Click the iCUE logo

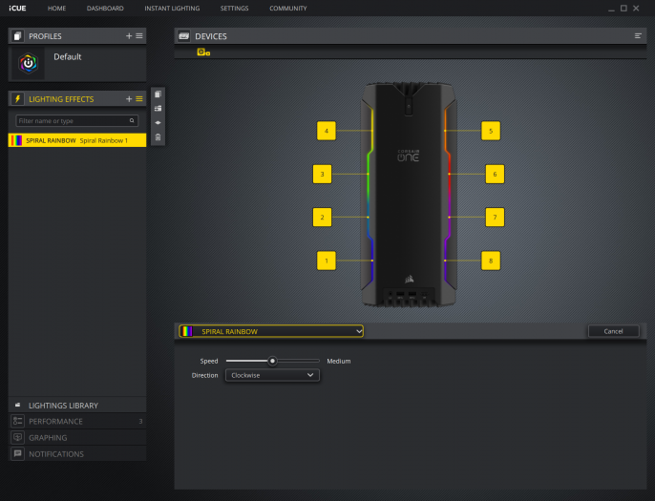click(x=17, y=8)
